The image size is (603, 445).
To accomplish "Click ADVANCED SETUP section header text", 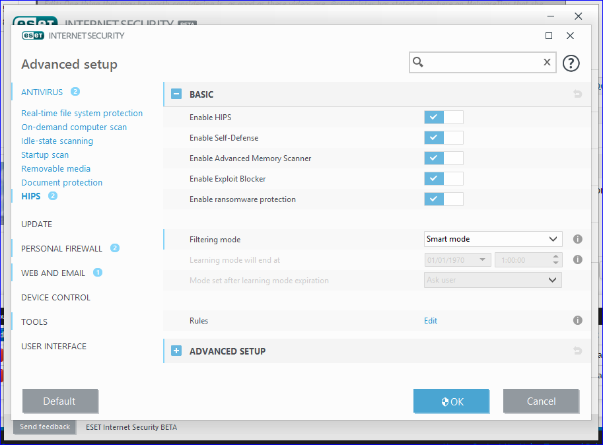I will pos(227,351).
